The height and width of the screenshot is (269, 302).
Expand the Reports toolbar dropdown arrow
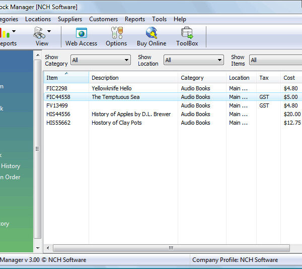pyautogui.click(x=14, y=31)
